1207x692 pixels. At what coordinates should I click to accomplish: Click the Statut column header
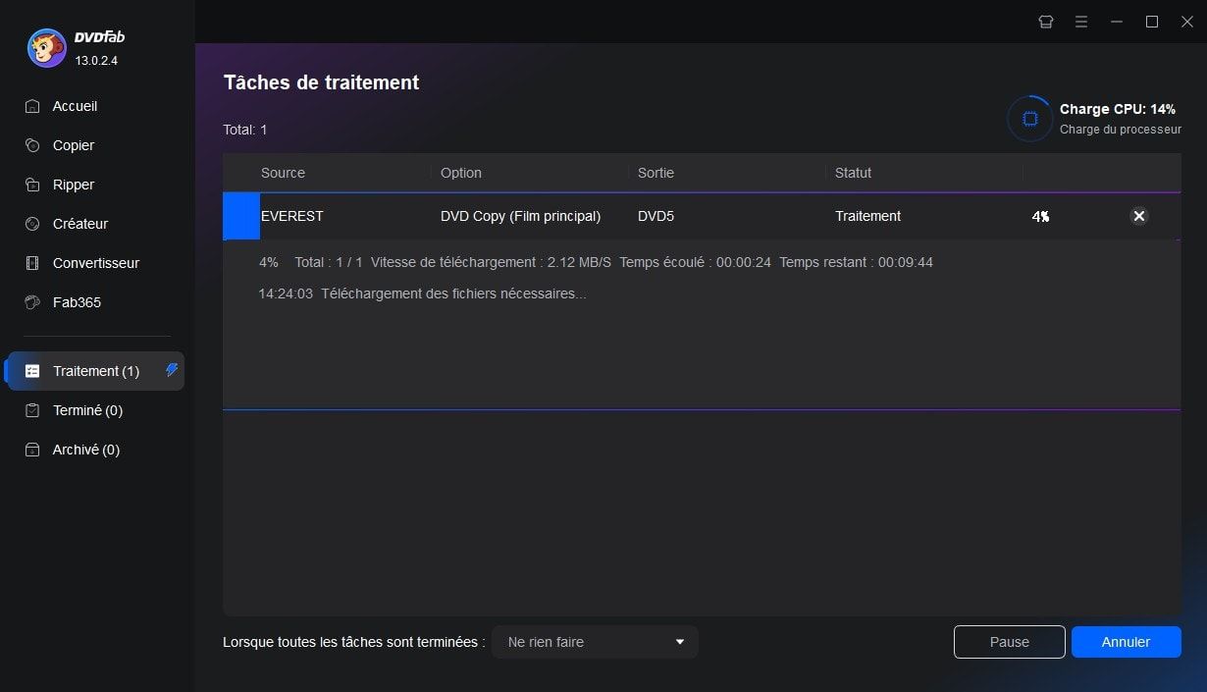(x=853, y=173)
